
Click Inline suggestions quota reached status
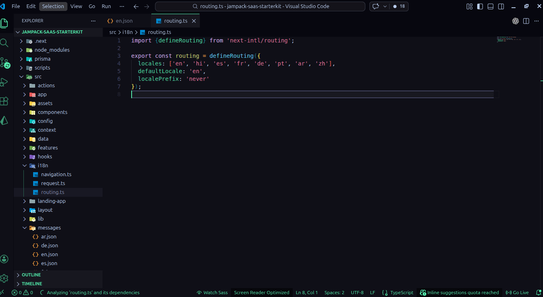[459, 293]
